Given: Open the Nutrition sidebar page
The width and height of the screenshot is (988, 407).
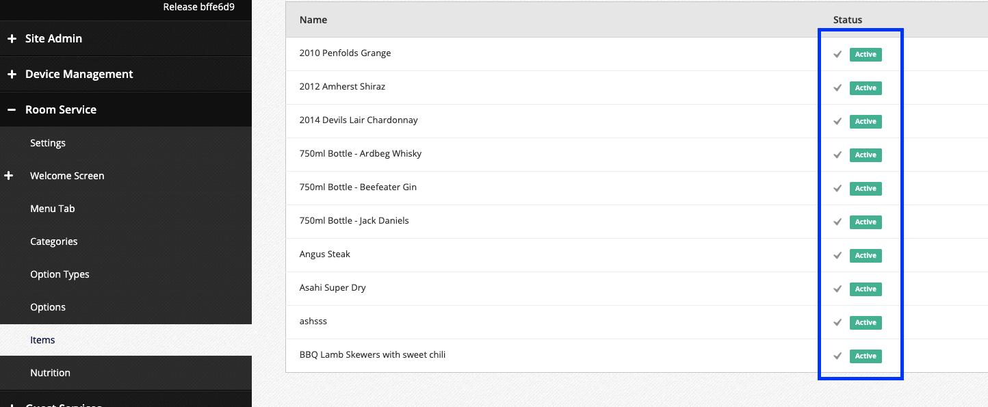Looking at the screenshot, I should pyautogui.click(x=50, y=373).
